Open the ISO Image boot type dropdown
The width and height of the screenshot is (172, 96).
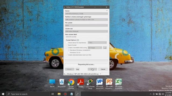pyautogui.click(x=95, y=48)
